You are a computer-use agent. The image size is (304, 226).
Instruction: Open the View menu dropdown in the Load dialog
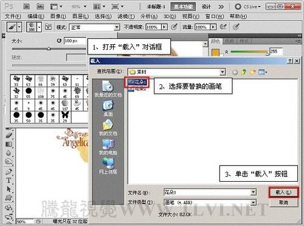[x=263, y=72]
